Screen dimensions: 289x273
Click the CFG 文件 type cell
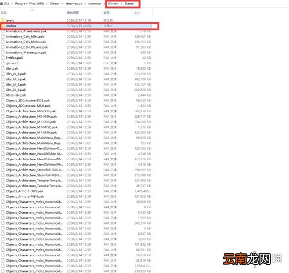tap(110, 63)
